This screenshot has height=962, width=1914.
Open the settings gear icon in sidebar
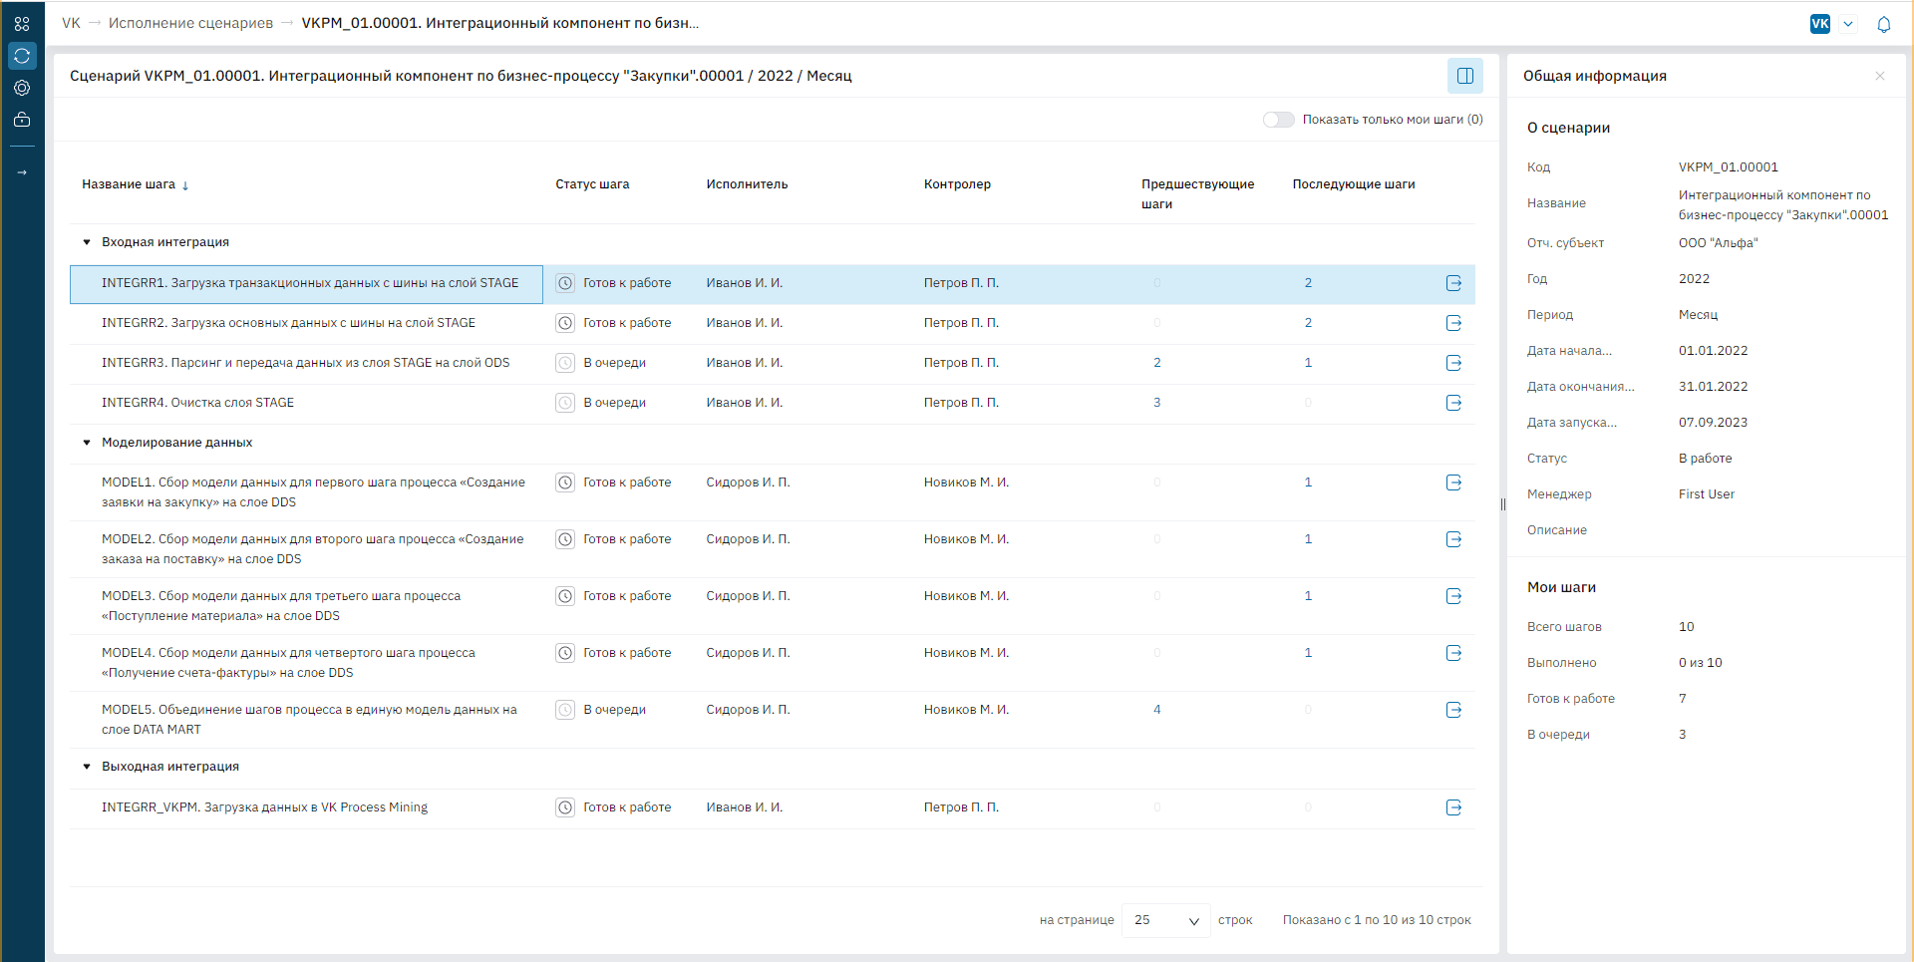tap(22, 88)
